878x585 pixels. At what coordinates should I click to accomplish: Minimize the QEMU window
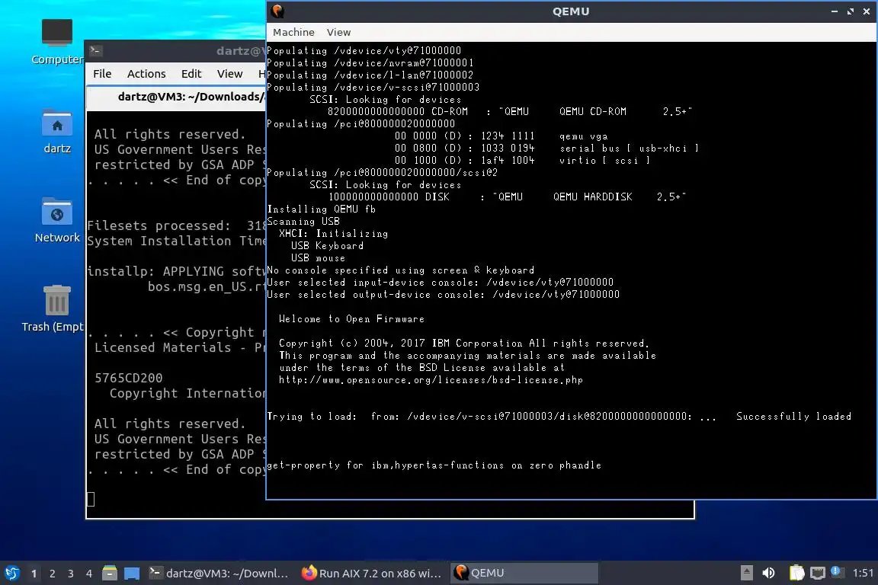(835, 11)
